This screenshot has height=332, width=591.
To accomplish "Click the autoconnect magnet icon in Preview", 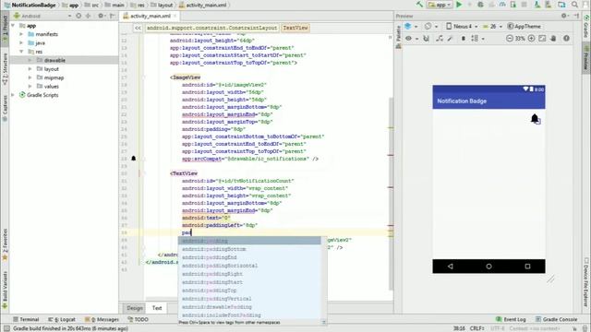I will click(x=427, y=39).
